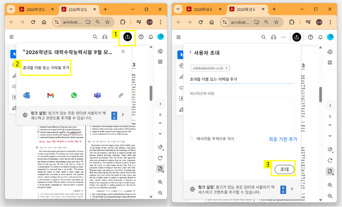Open comments panel icon in right window

(x=330, y=52)
